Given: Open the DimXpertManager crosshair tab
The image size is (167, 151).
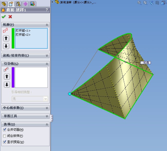Looking at the screenshot, I should (25, 4).
